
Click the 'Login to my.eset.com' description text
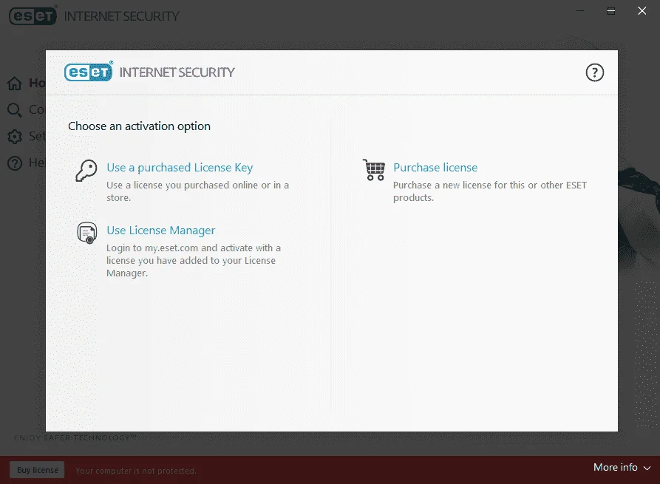coord(194,260)
